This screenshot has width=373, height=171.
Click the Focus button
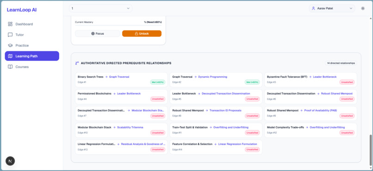98,33
